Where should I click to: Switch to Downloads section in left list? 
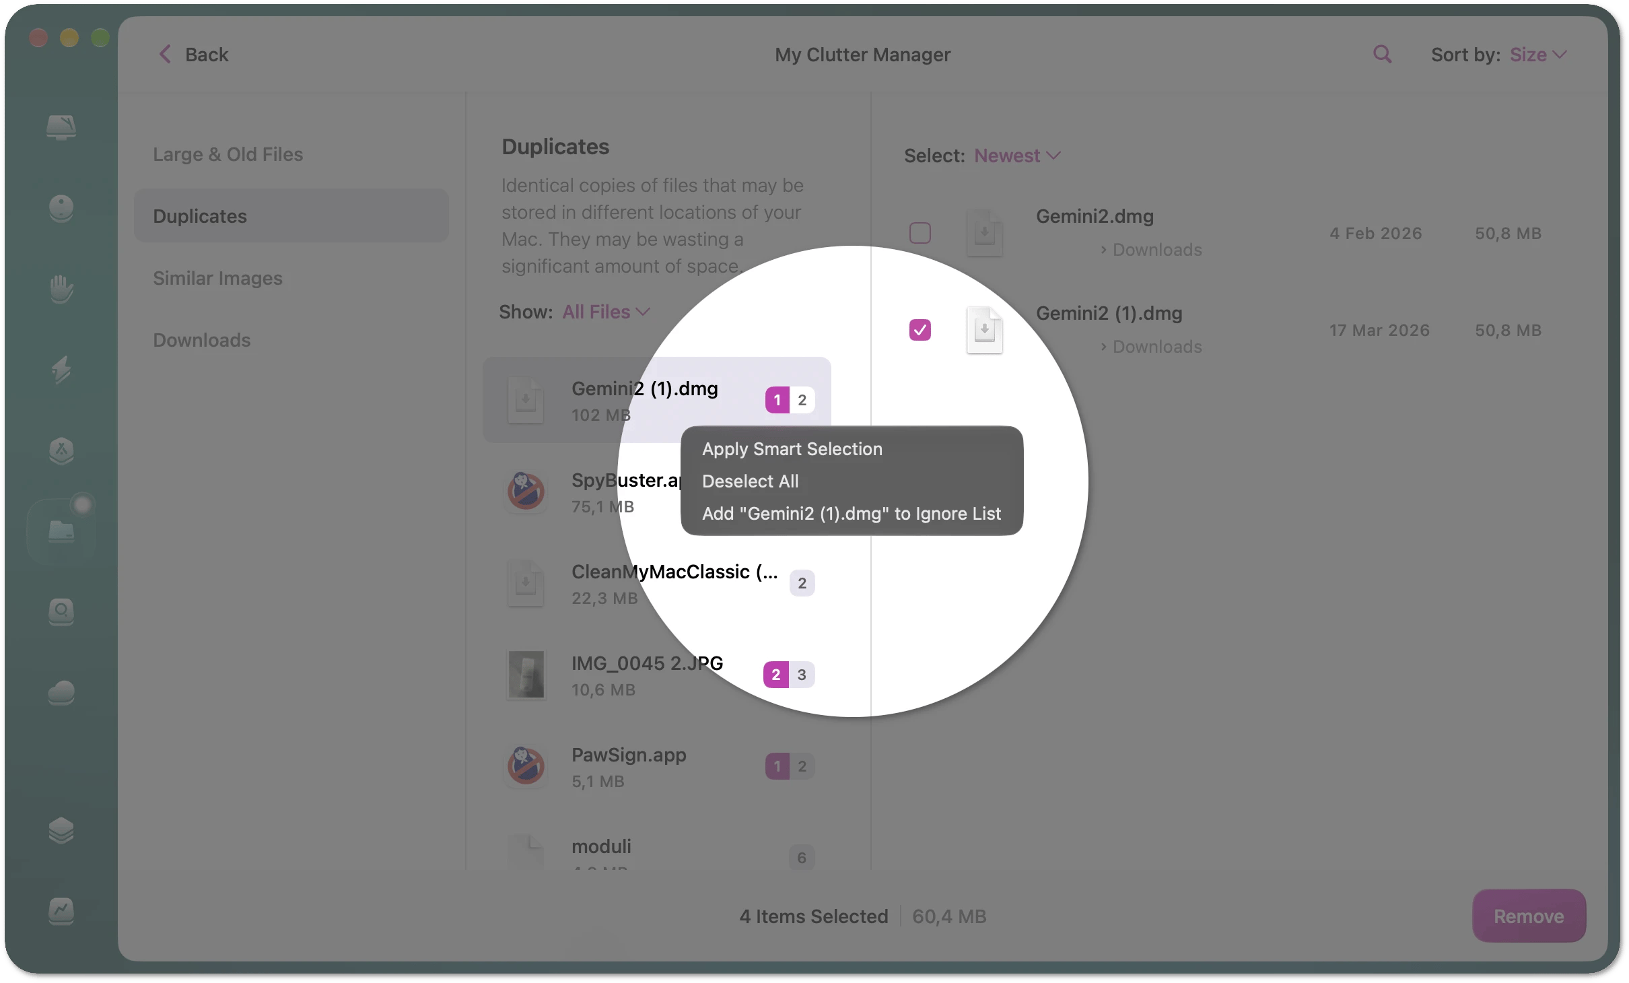coord(291,340)
